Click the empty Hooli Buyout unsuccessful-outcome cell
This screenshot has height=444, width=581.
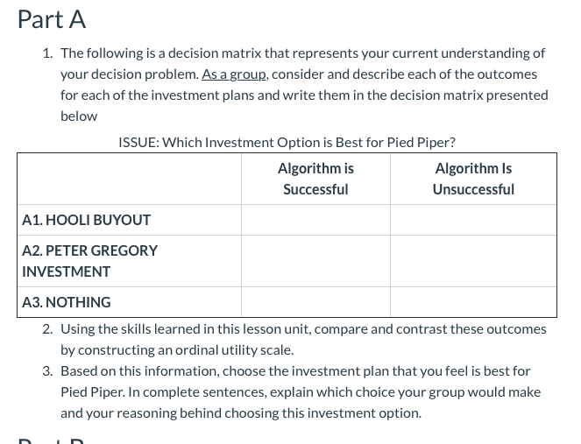473,220
